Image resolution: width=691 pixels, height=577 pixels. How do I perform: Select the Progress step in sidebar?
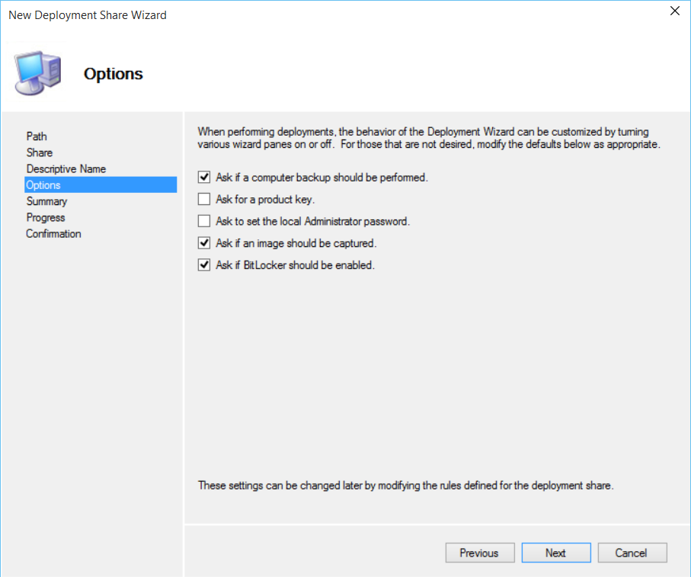47,217
